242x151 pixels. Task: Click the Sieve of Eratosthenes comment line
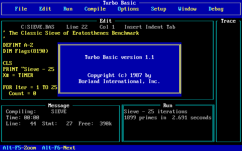click(71, 33)
